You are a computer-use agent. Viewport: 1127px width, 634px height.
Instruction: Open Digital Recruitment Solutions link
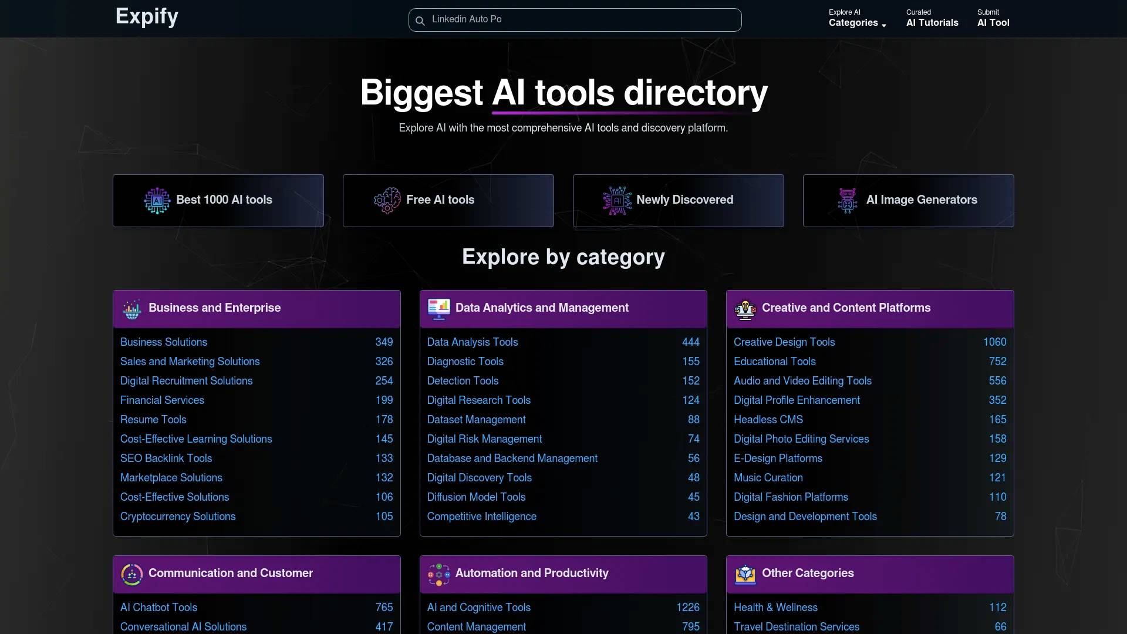point(187,380)
